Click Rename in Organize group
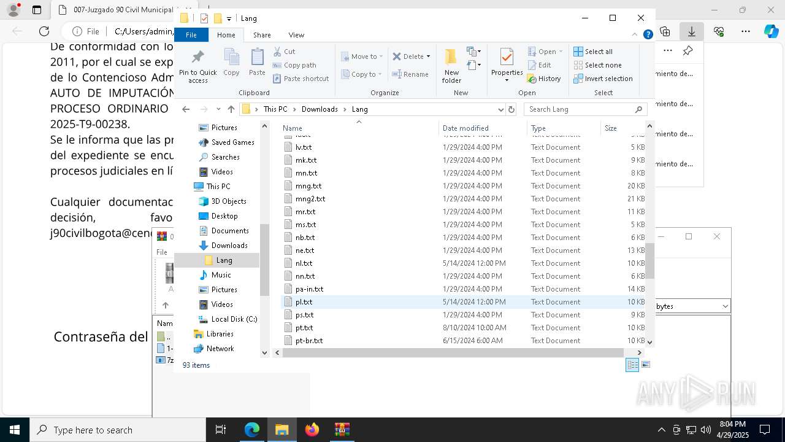The height and width of the screenshot is (442, 785). tap(410, 74)
